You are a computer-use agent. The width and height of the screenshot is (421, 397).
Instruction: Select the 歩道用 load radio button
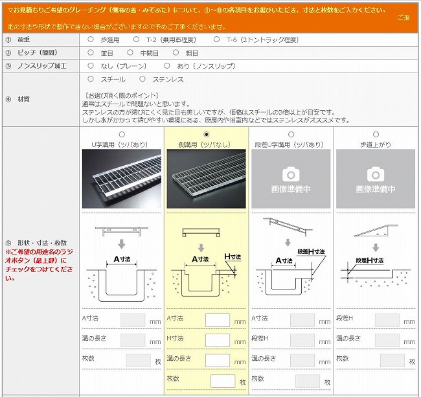coord(91,40)
